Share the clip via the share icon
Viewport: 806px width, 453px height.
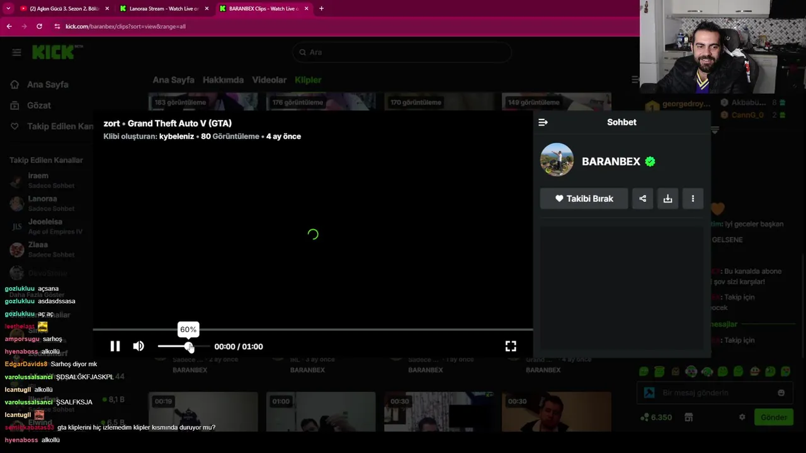643,198
